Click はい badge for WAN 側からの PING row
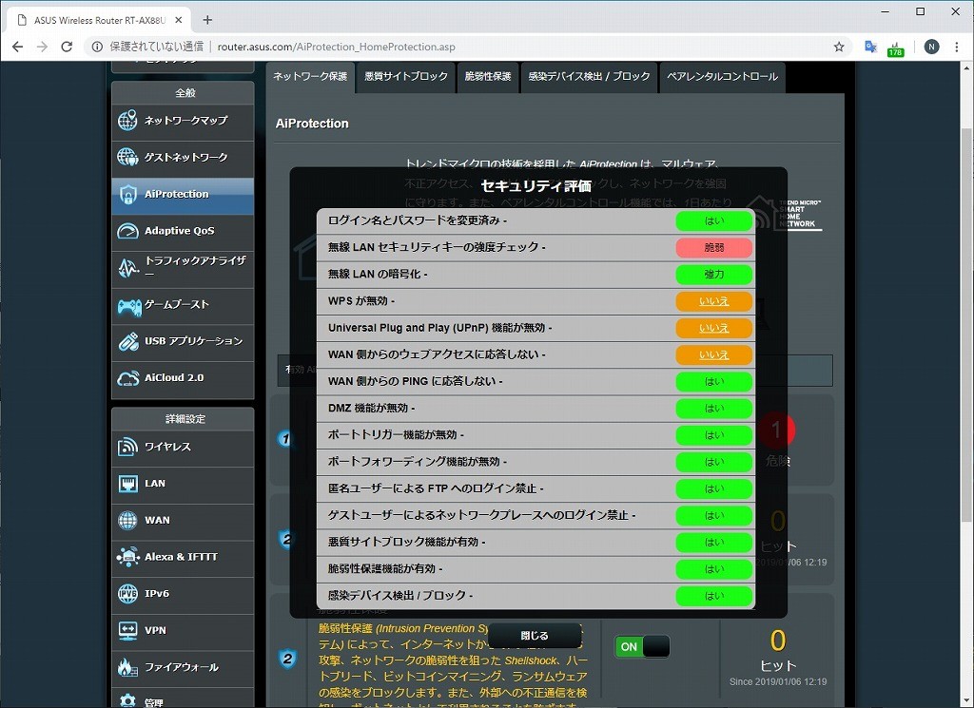 point(713,382)
